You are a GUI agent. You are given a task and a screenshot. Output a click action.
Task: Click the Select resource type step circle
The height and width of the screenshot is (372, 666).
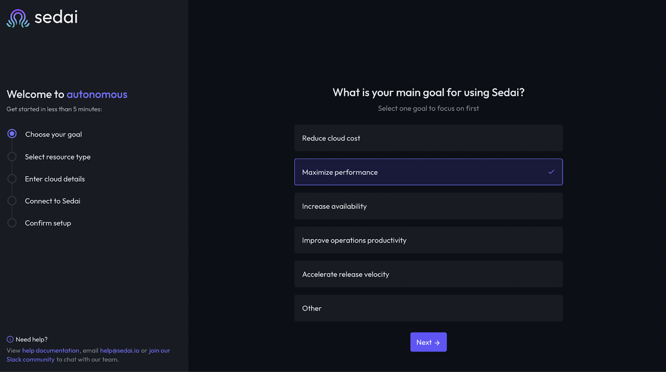12,157
